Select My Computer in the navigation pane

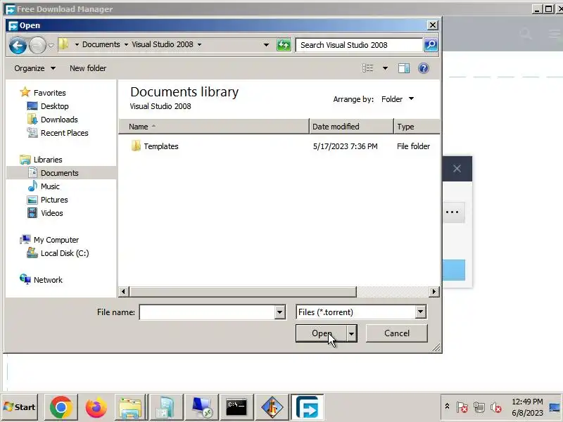tap(56, 240)
